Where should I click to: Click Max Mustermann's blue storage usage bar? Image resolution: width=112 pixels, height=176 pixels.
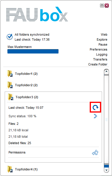click(33, 51)
